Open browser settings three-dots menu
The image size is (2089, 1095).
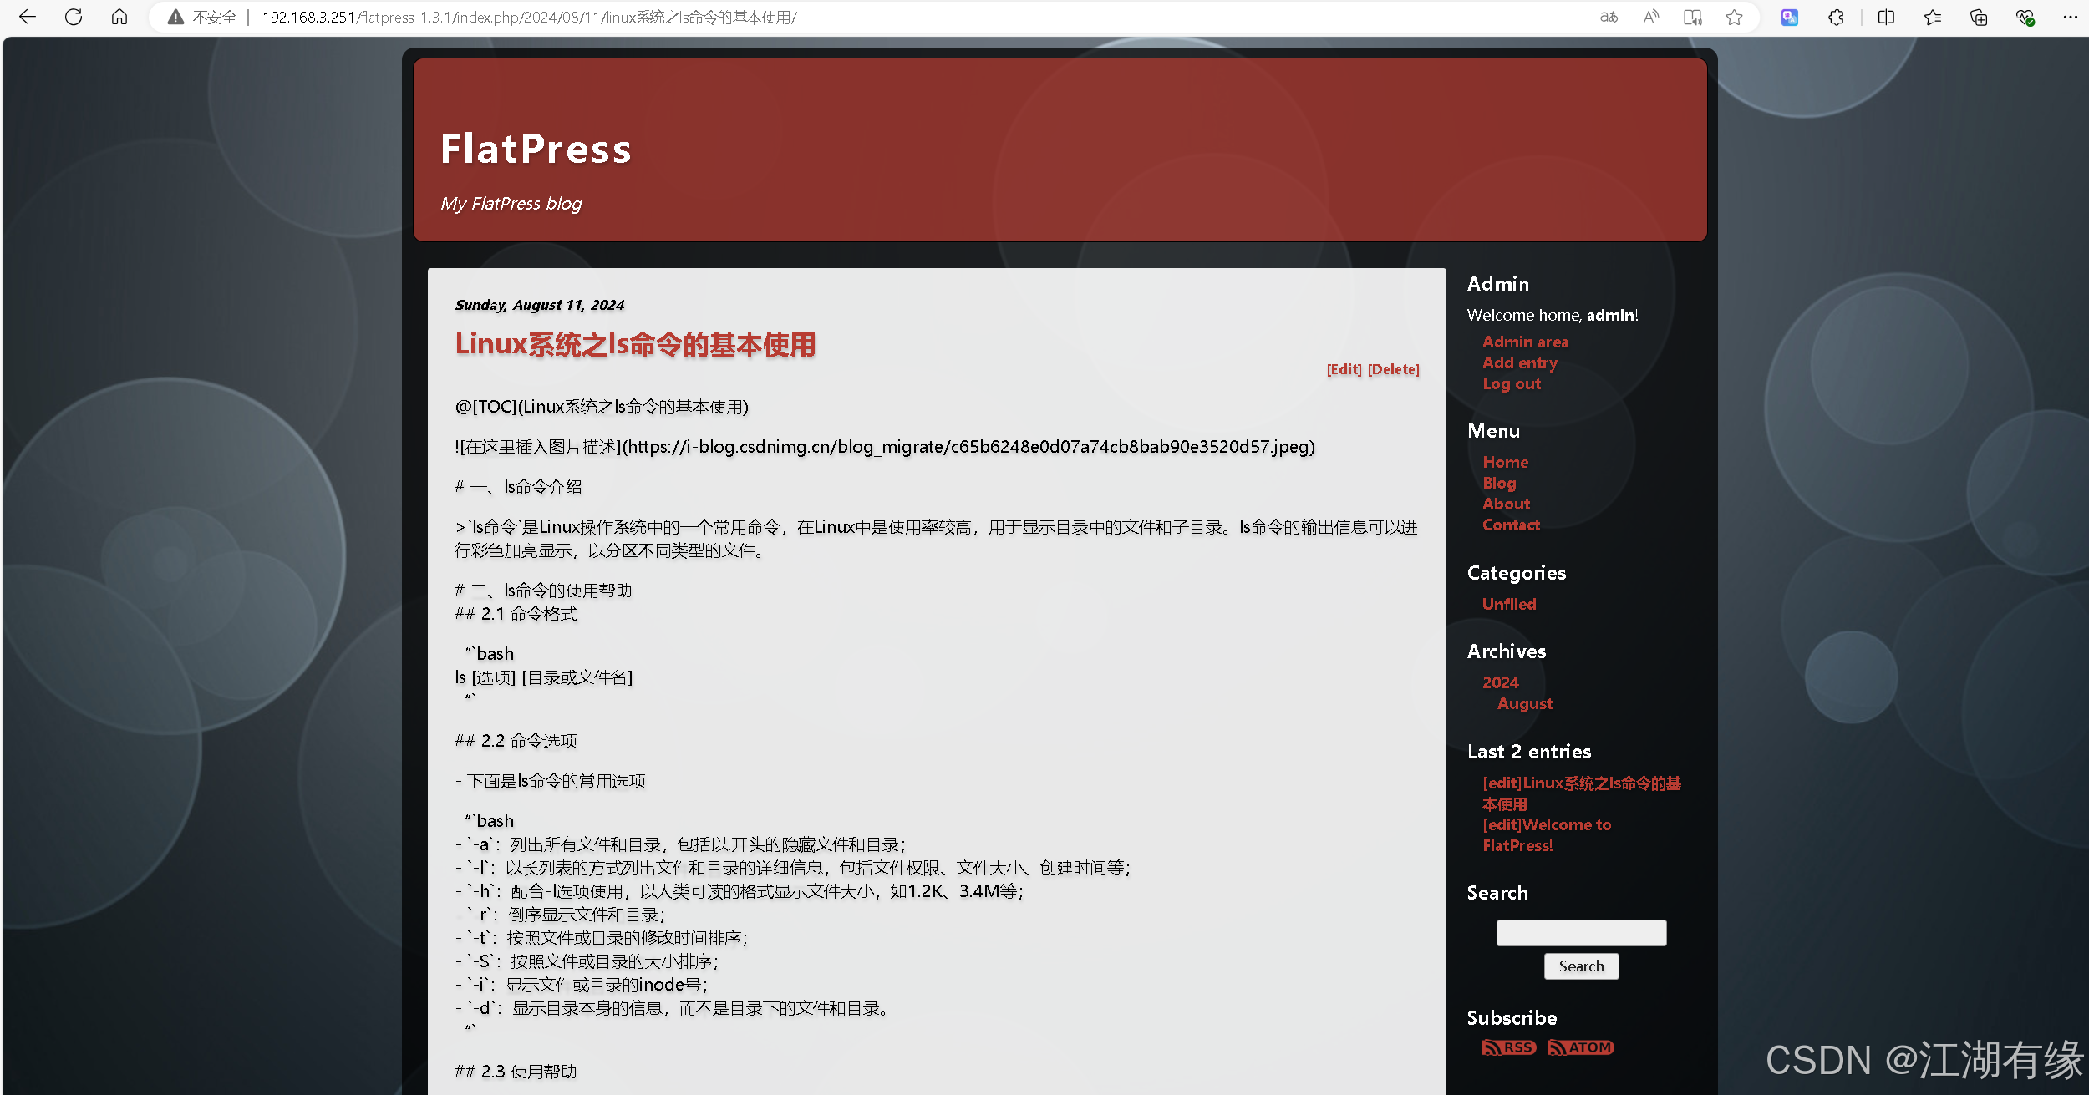point(2070,17)
